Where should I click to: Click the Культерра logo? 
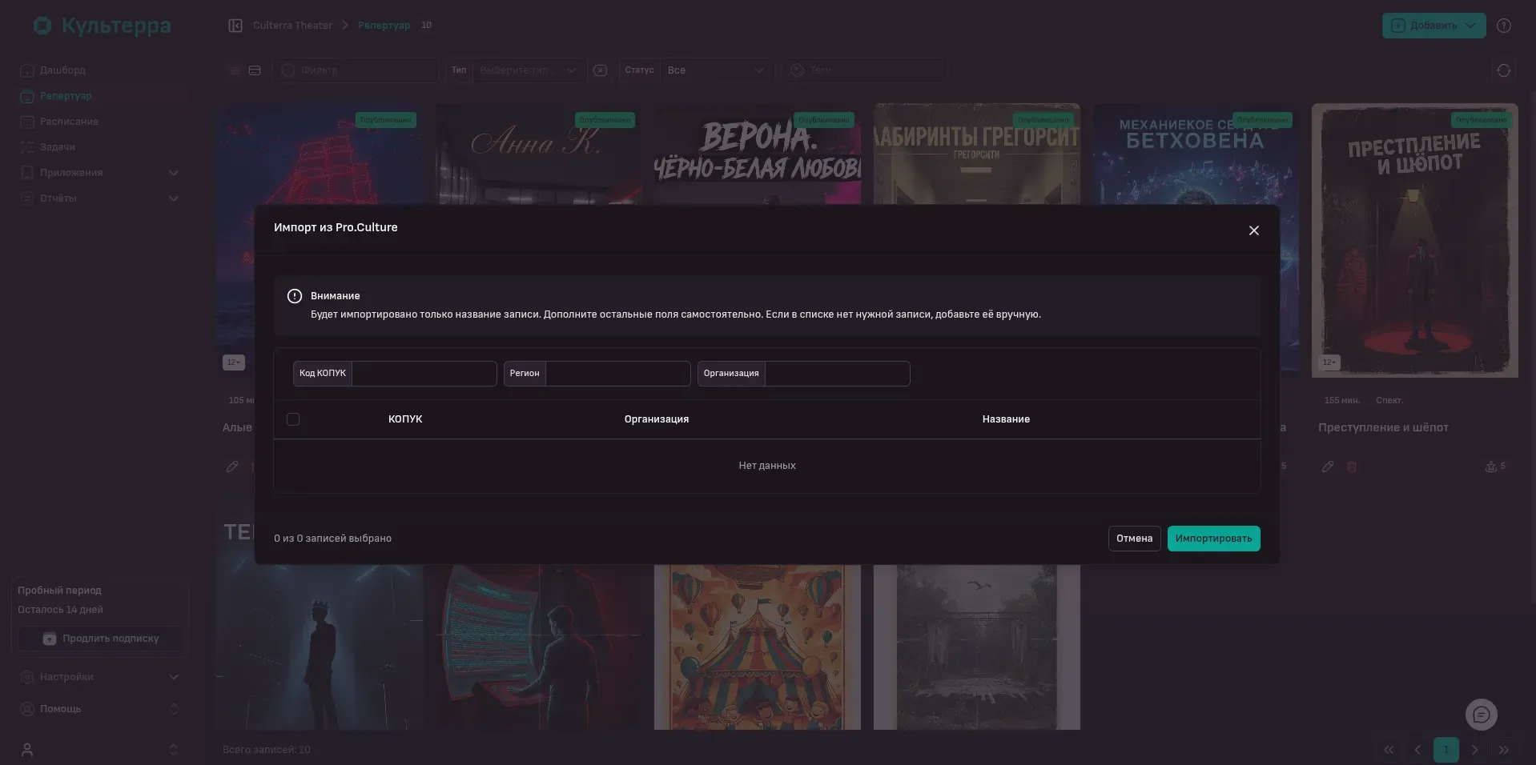click(102, 26)
